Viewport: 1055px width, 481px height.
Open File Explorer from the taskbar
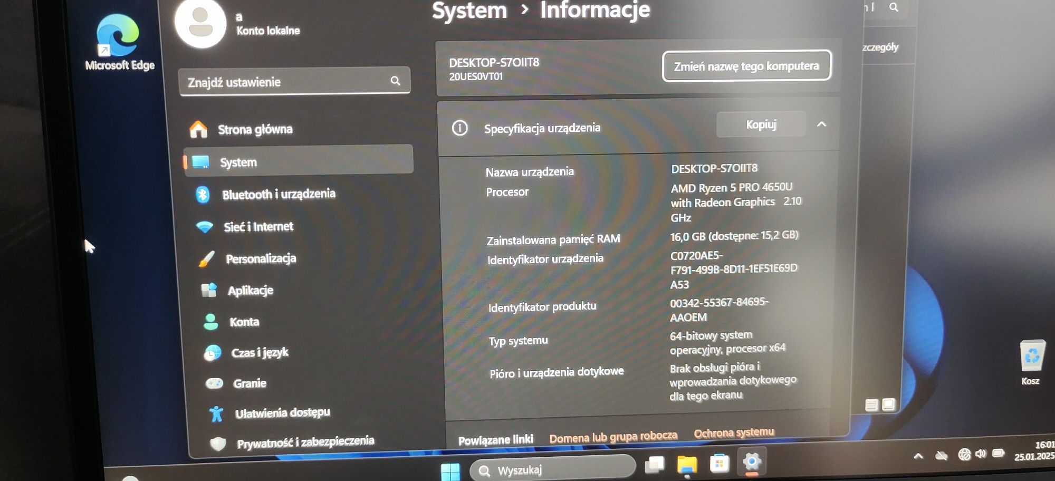687,464
